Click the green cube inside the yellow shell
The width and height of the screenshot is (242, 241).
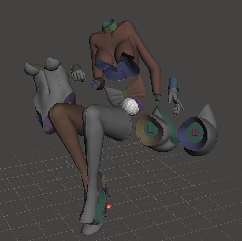pos(151,129)
